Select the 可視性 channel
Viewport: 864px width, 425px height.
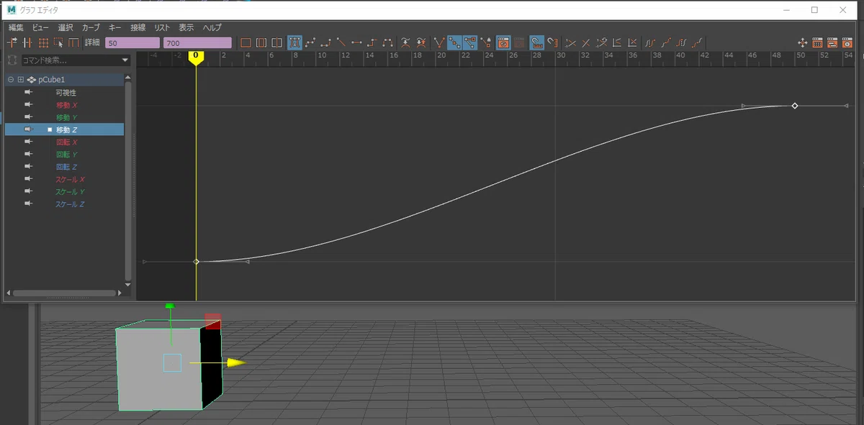pyautogui.click(x=65, y=92)
